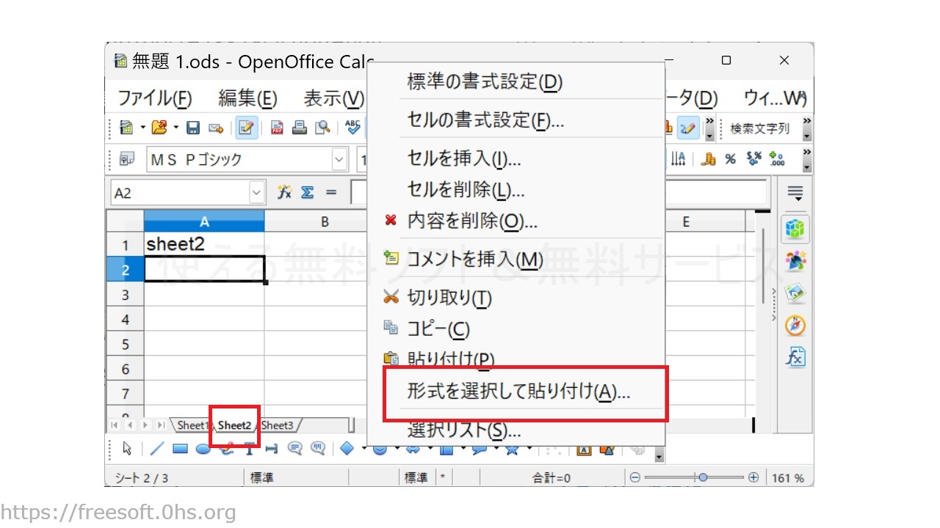Toggle Edit File mode button
This screenshot has width=940, height=528.
coord(246,128)
